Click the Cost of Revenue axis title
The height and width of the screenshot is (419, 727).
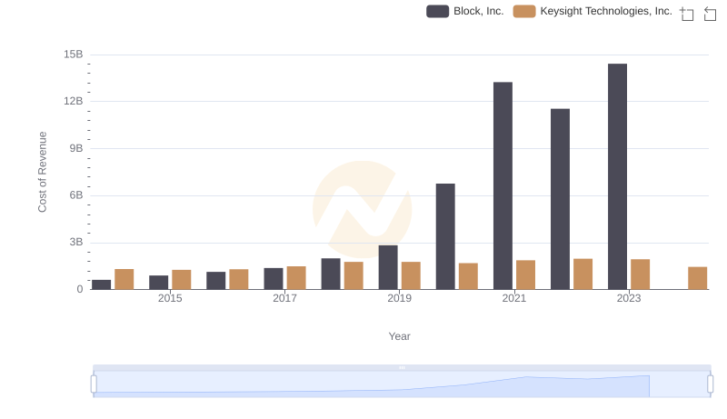43,172
